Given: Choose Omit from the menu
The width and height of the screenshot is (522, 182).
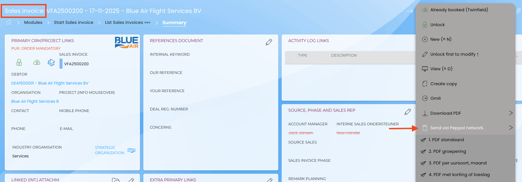Looking at the screenshot, I should 465,98.
